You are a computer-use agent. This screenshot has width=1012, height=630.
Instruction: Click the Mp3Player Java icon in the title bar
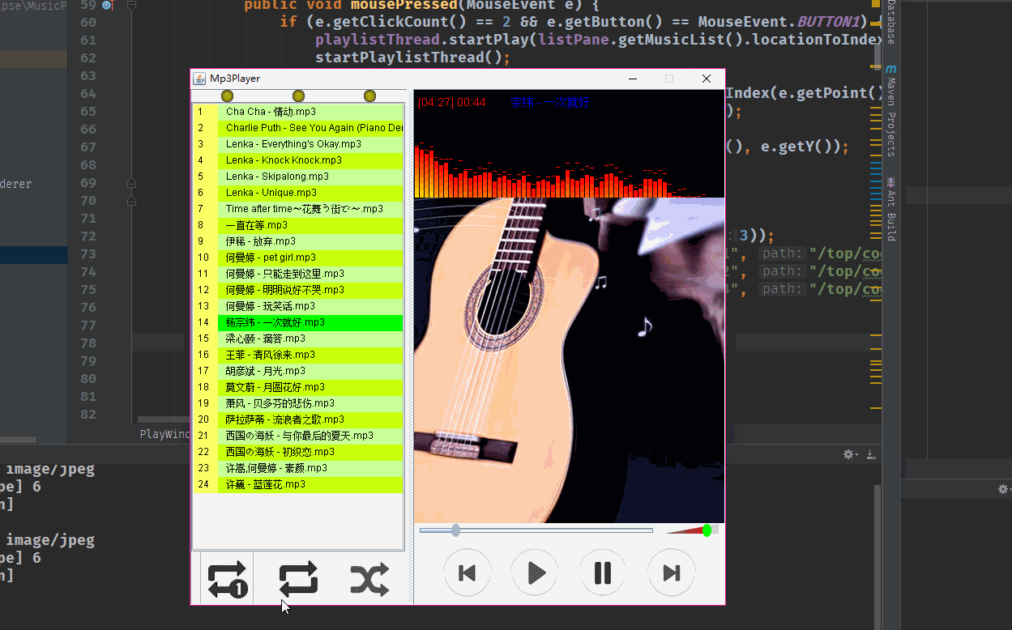199,79
